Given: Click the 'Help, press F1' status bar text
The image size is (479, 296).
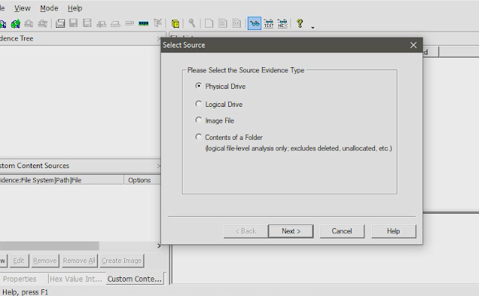Looking at the screenshot, I should point(25,292).
